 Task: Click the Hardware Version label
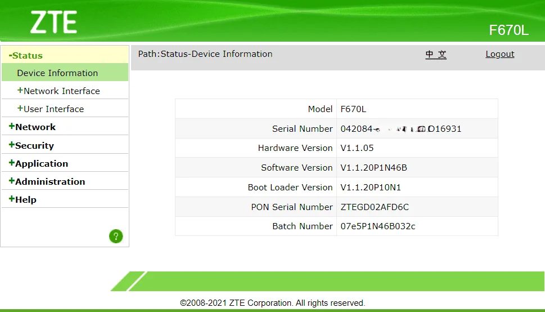click(x=295, y=148)
